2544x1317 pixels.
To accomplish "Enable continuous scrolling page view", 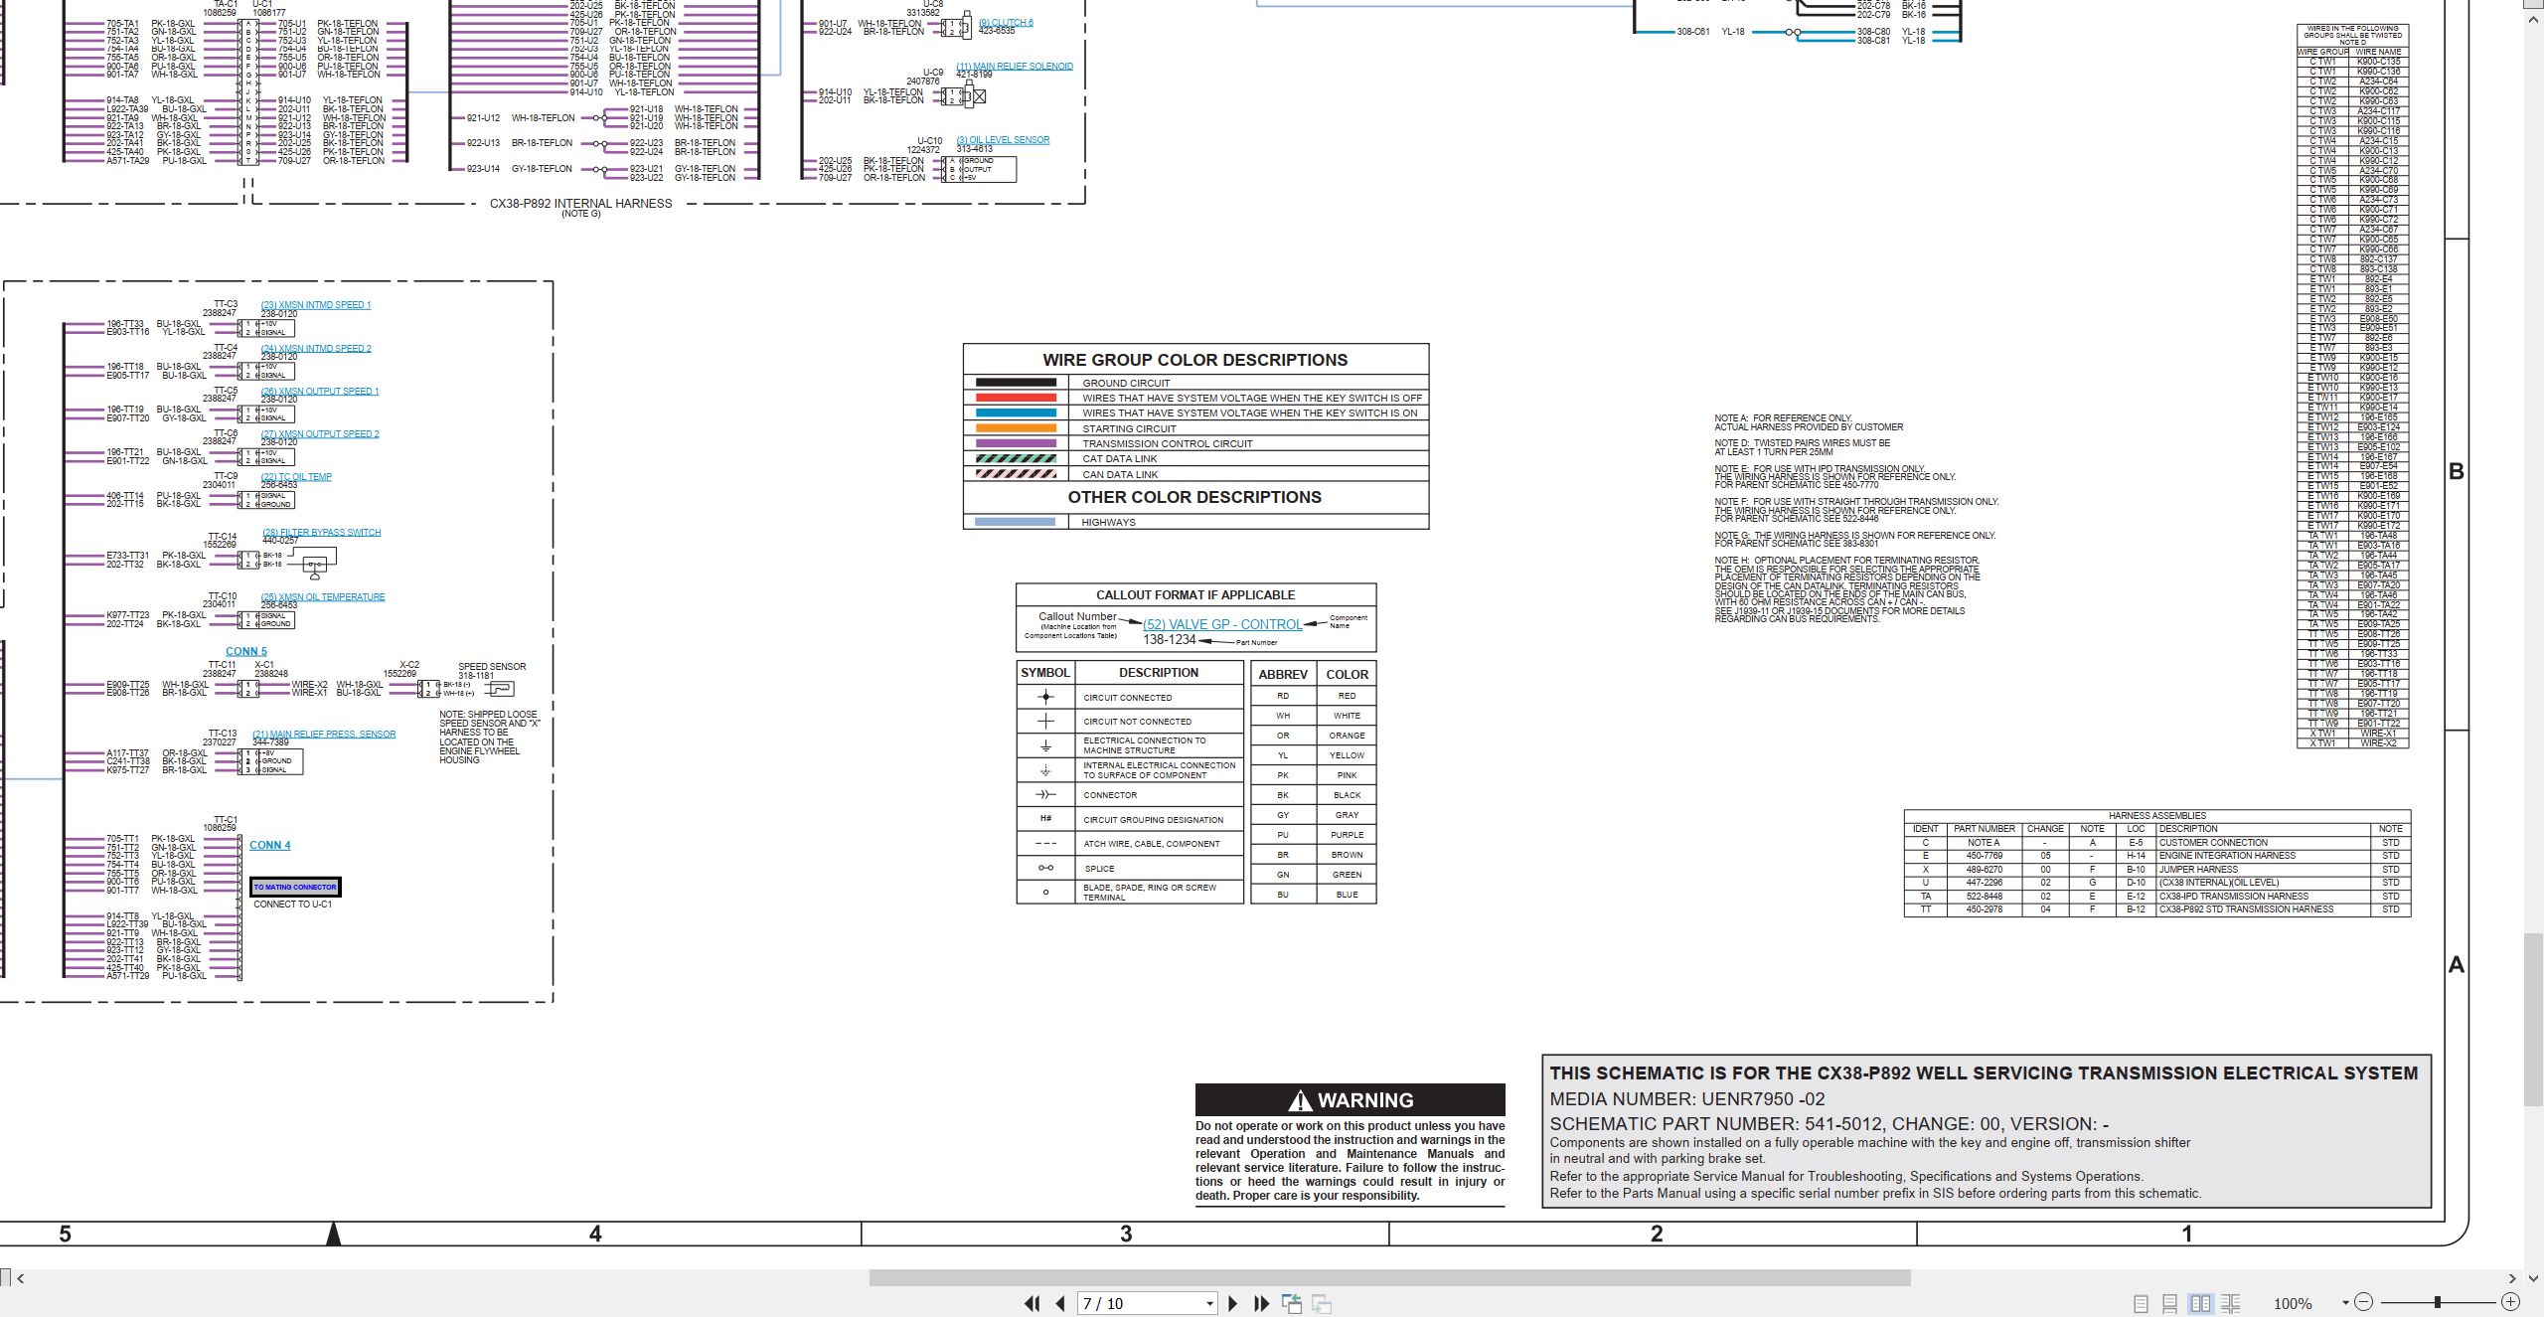I will click(x=2170, y=1303).
